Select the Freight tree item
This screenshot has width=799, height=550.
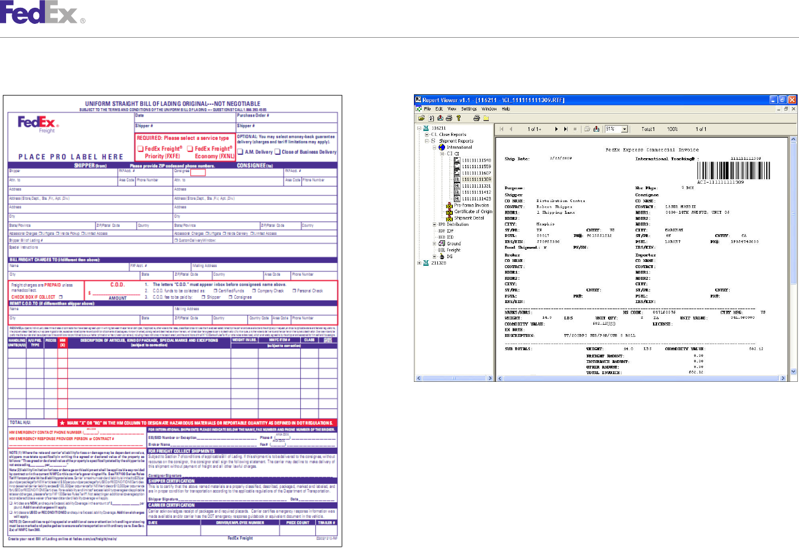(x=454, y=250)
